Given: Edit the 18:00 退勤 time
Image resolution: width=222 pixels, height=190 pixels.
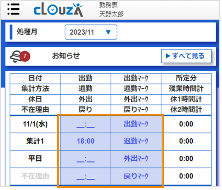Looking at the screenshot, I should pos(85,141).
